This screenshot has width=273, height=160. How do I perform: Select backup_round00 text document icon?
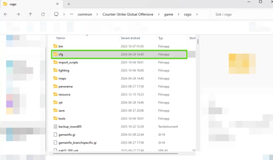click(55, 126)
